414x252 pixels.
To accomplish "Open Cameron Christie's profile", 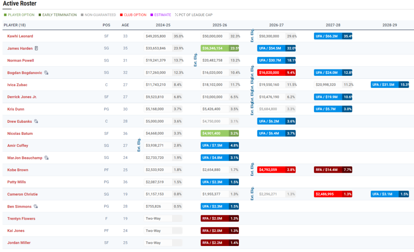I will pyautogui.click(x=22, y=194).
